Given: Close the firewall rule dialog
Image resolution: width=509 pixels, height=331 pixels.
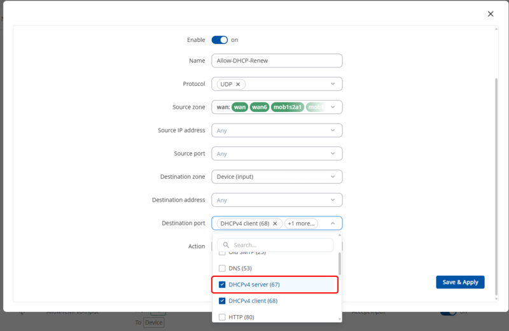Looking at the screenshot, I should [x=490, y=14].
